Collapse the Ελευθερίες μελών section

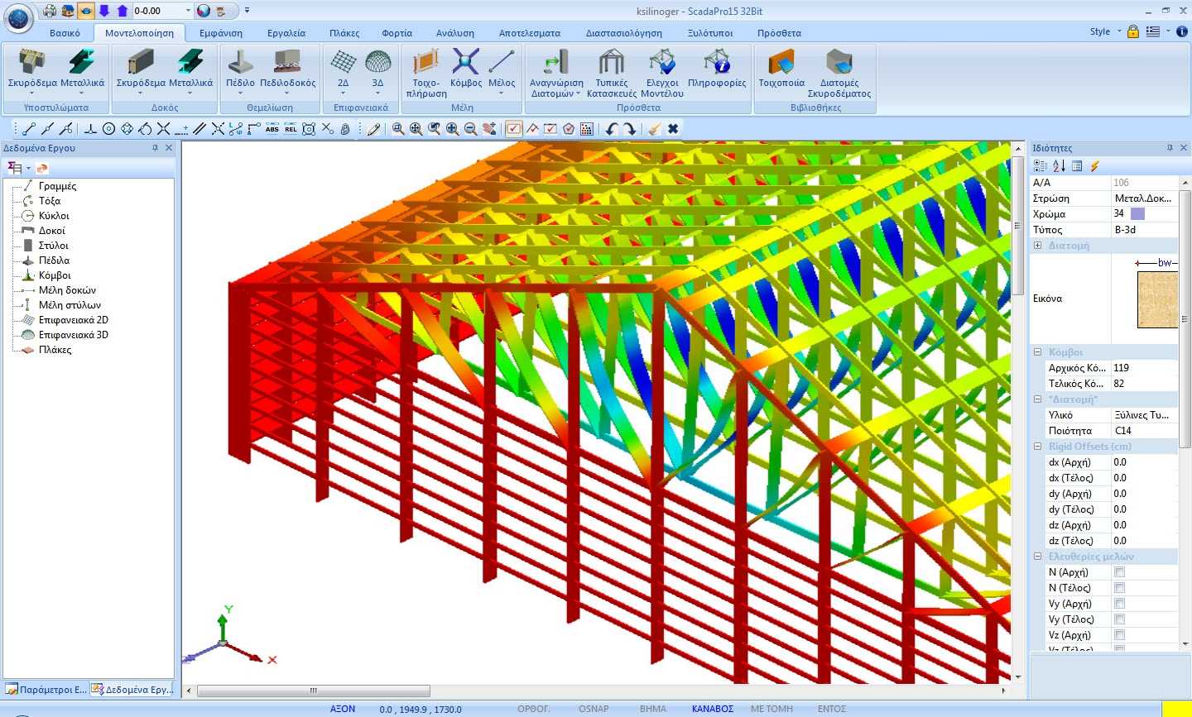(x=1038, y=557)
